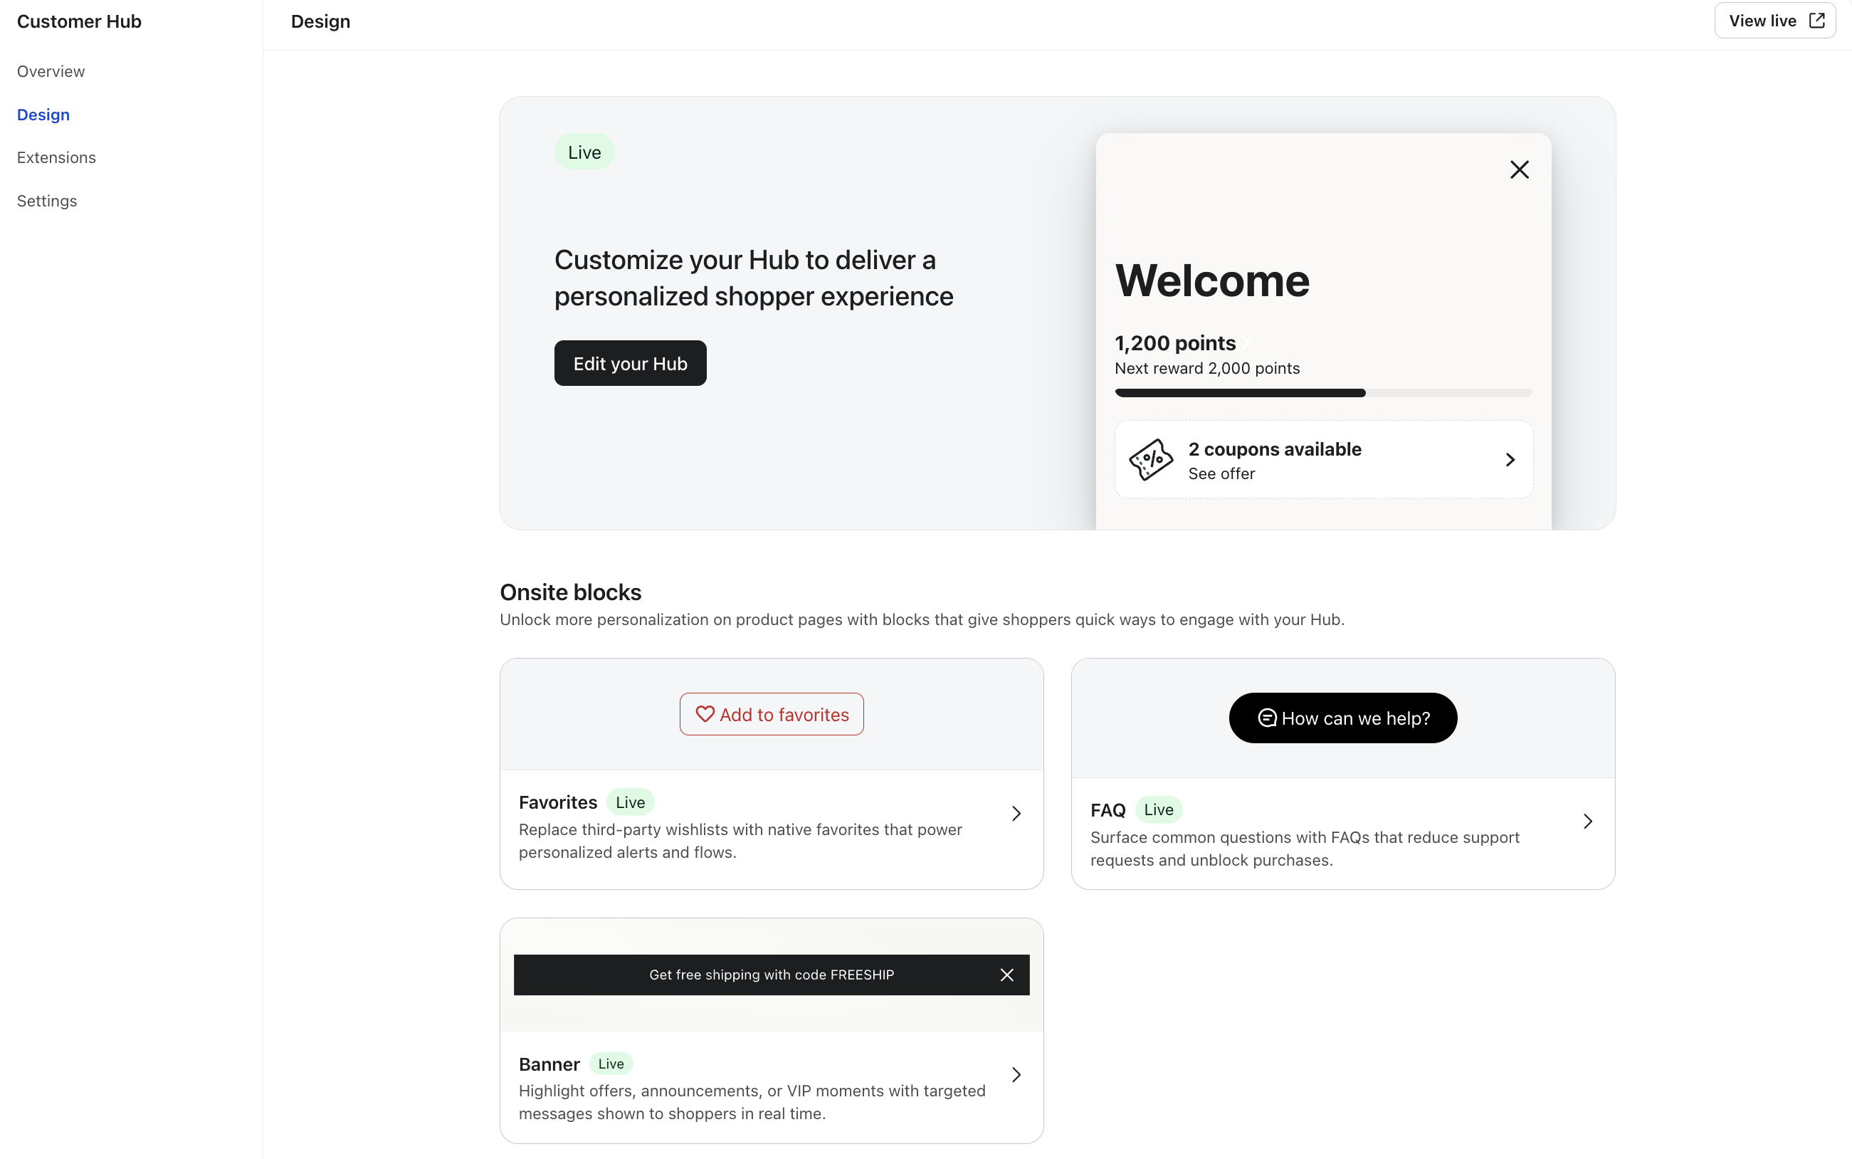
Task: Expand the Favorites block settings chevron
Action: [x=1016, y=813]
